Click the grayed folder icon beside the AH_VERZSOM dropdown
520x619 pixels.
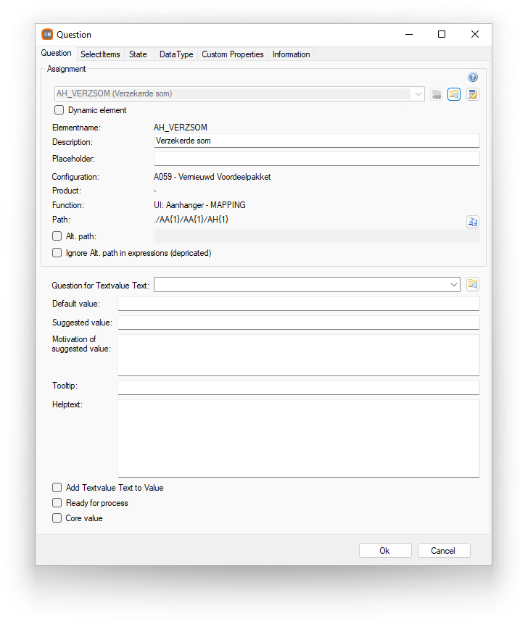pos(436,94)
